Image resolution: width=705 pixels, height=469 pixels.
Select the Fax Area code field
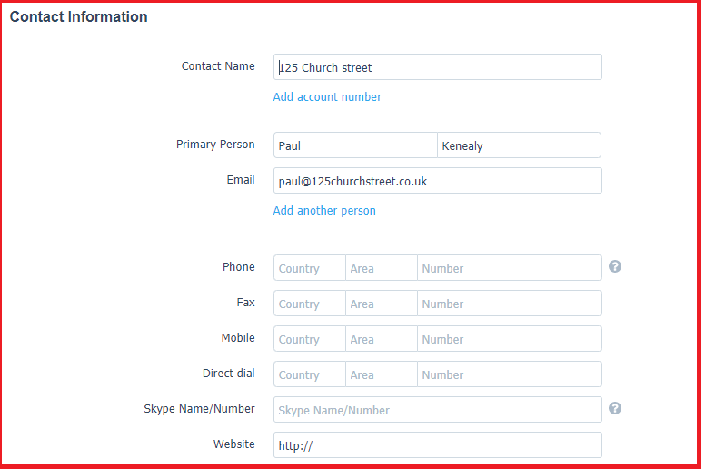(x=382, y=303)
